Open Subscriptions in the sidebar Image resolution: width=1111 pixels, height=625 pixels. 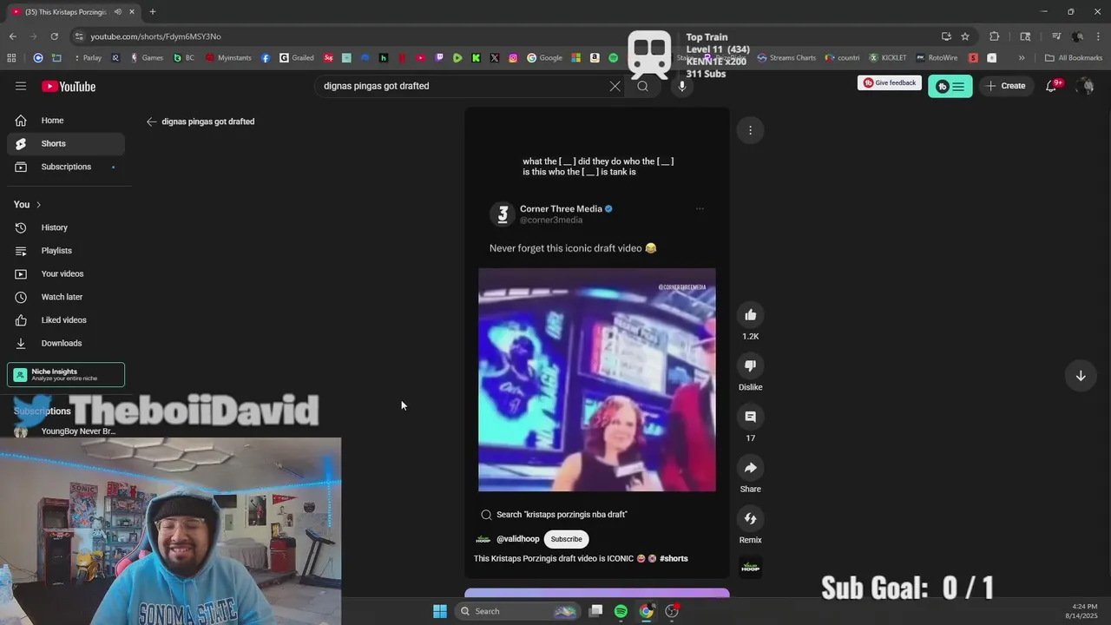(x=66, y=167)
